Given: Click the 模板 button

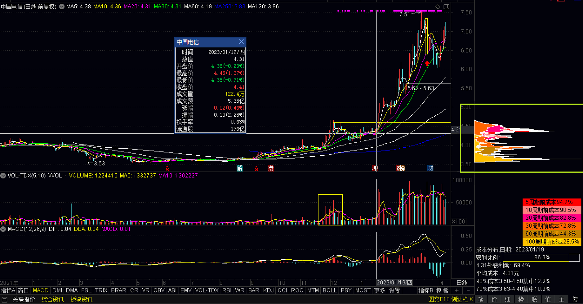Looking at the screenshot, I should tap(442, 290).
